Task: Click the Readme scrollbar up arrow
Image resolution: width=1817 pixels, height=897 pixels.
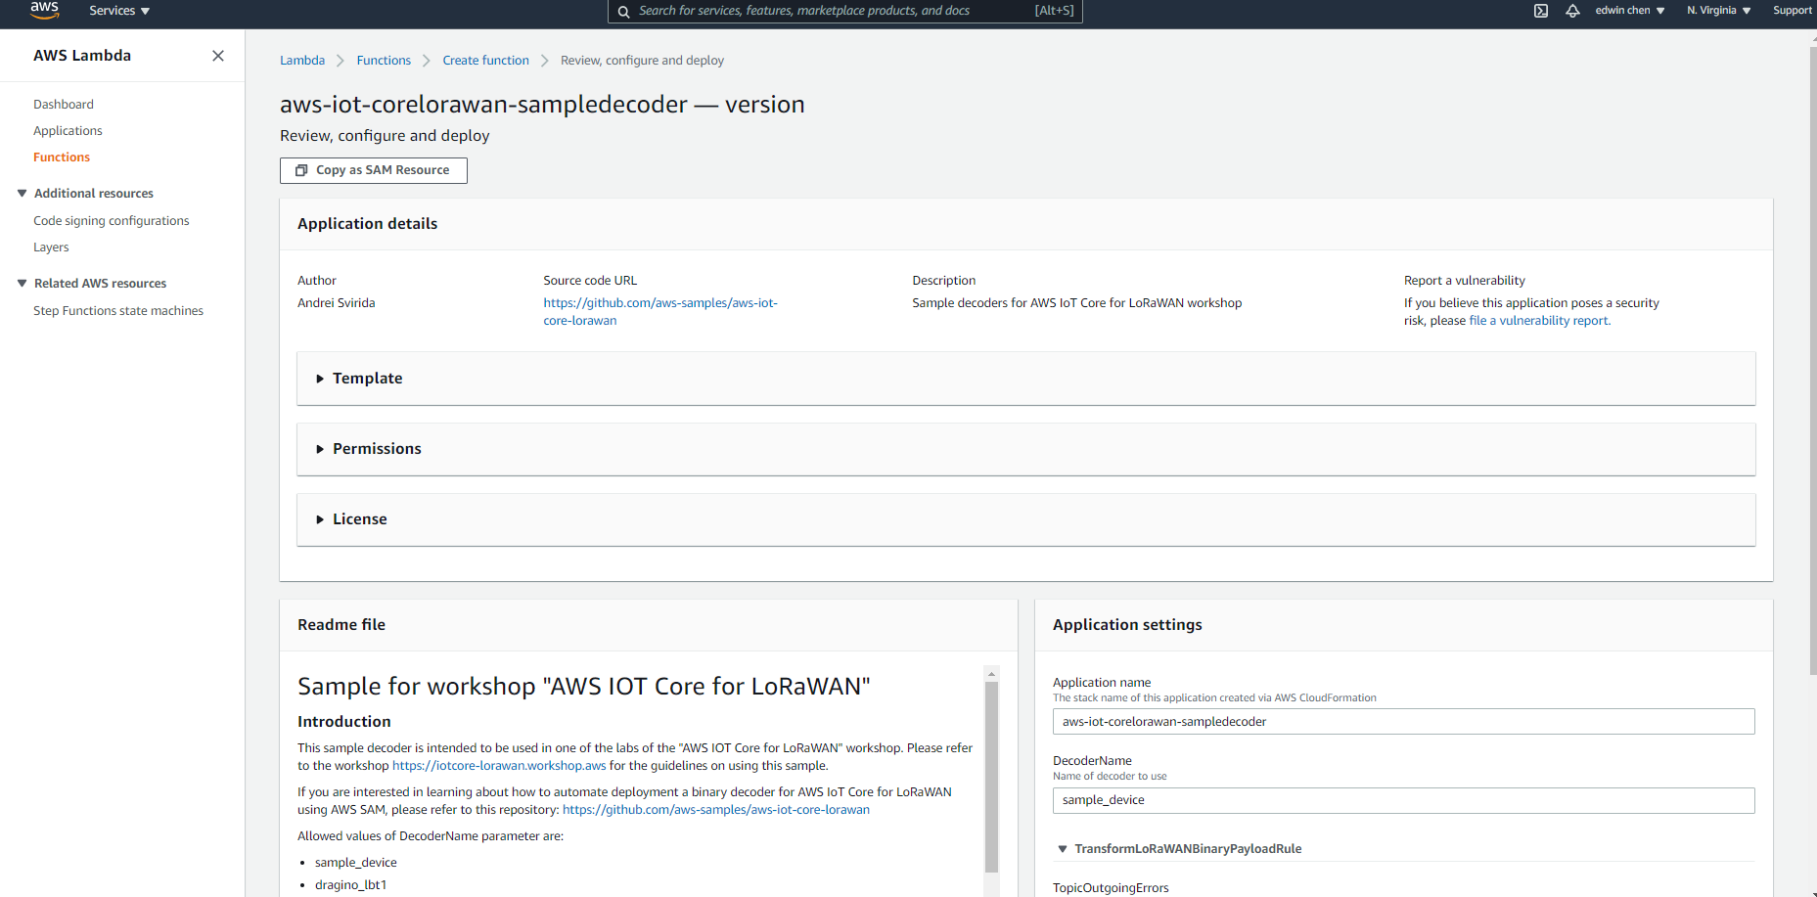Action: (991, 674)
